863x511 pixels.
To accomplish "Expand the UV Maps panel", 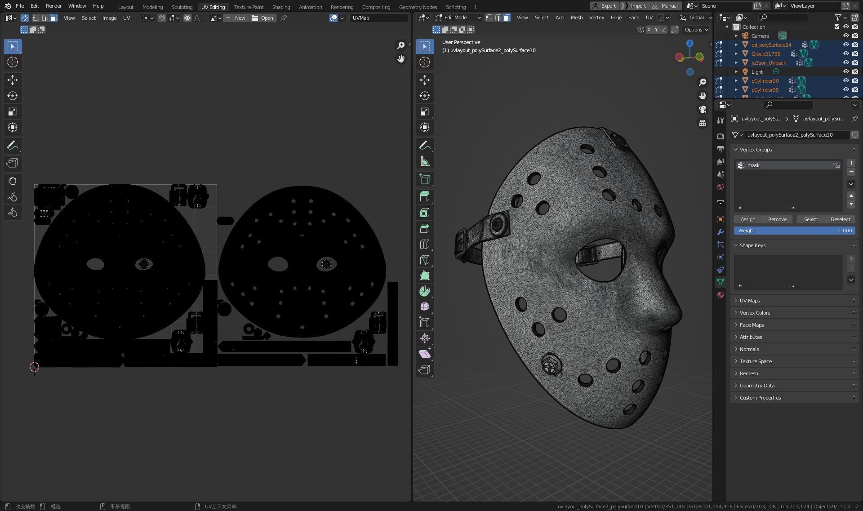I will click(x=750, y=301).
